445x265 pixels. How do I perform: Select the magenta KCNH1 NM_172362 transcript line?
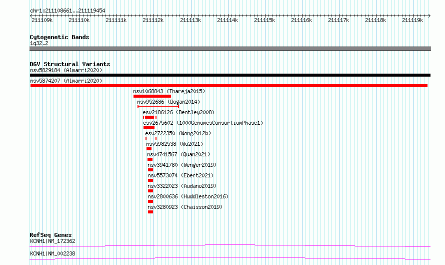(x=230, y=245)
